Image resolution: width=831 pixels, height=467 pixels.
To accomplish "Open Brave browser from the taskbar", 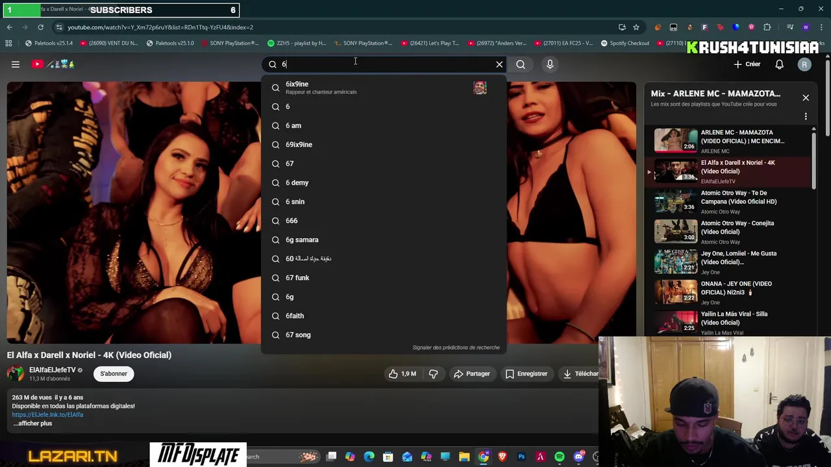I will (x=502, y=457).
